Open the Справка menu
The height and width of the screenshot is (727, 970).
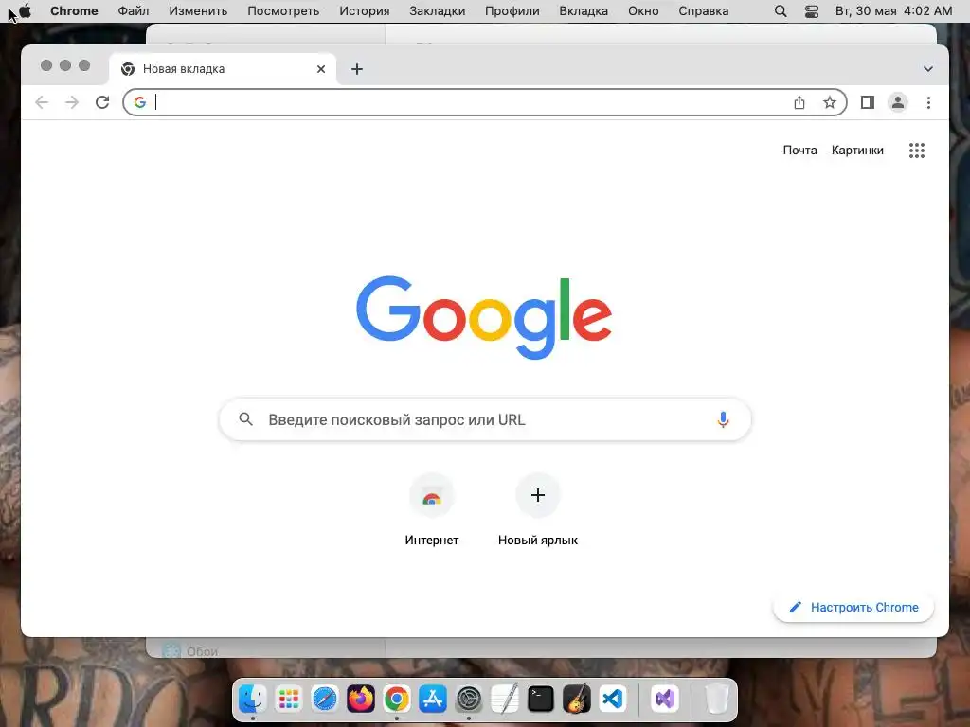(x=704, y=11)
